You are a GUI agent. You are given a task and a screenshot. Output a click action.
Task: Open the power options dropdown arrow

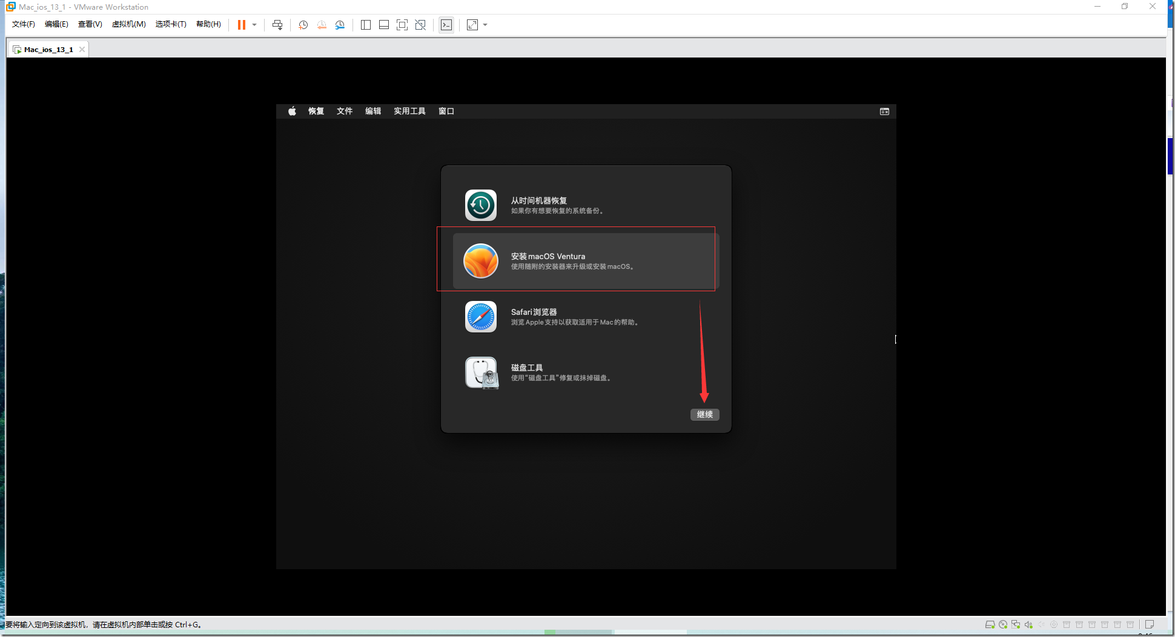(254, 25)
